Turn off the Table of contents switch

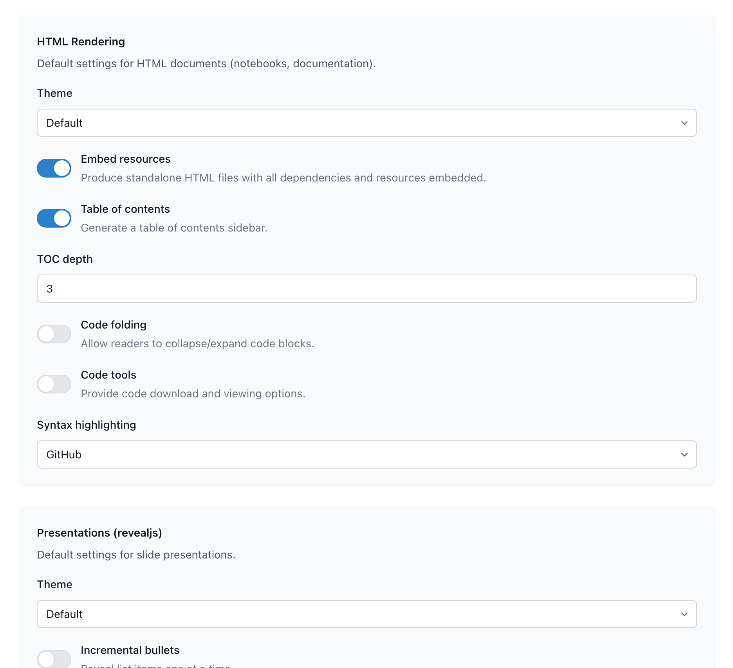pos(54,218)
